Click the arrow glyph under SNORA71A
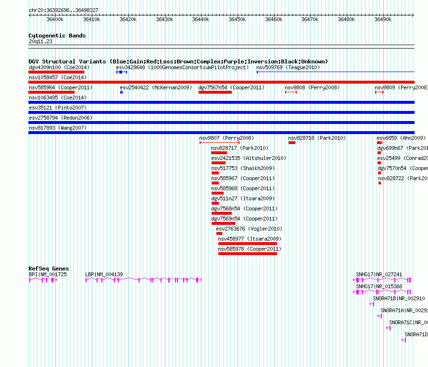Screen dimensions: 428x367 [379, 316]
